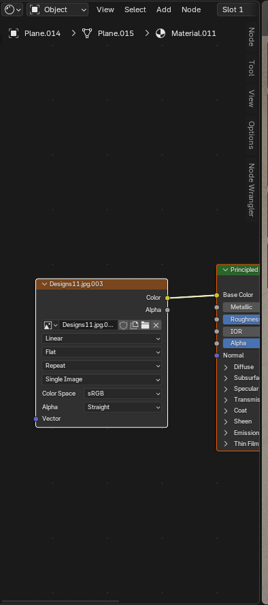Switch to the View sidebar tab
268x605 pixels.
pyautogui.click(x=252, y=99)
